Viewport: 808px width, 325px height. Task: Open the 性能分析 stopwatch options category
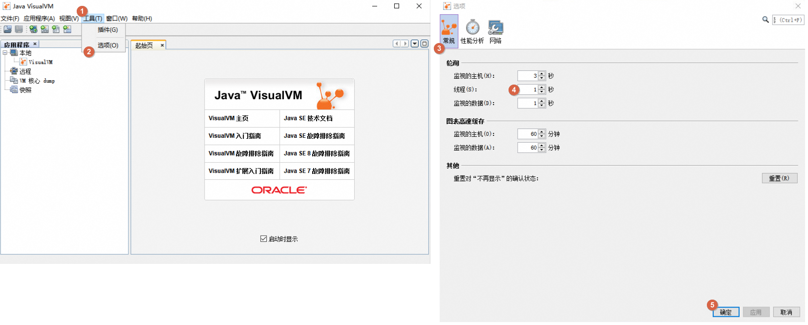472,32
